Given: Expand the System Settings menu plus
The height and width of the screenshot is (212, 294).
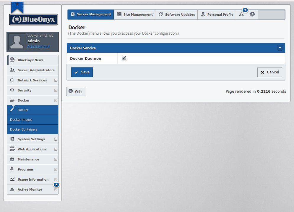Looking at the screenshot, I should pyautogui.click(x=56, y=139).
